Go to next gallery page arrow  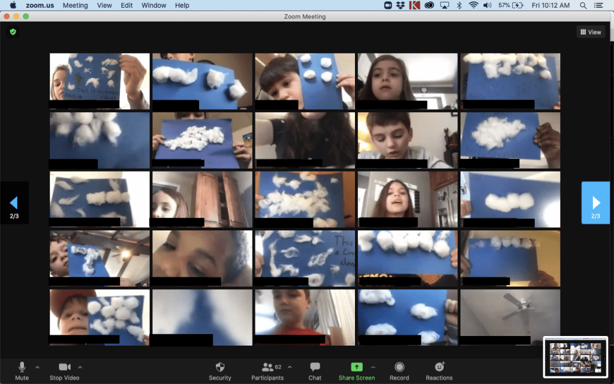pyautogui.click(x=595, y=203)
